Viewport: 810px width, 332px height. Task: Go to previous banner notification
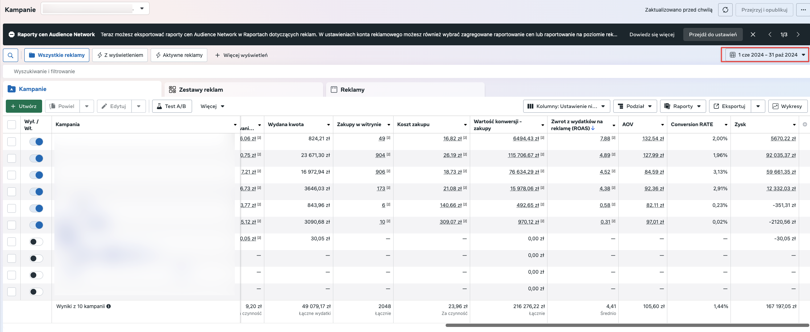770,34
